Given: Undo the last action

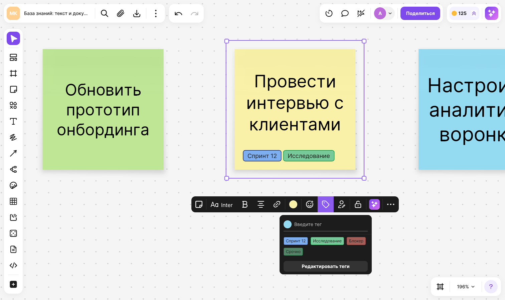Looking at the screenshot, I should click(178, 13).
